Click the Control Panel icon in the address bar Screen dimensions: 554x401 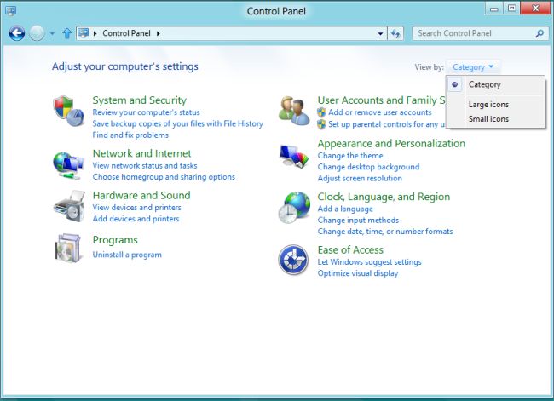pyautogui.click(x=84, y=33)
